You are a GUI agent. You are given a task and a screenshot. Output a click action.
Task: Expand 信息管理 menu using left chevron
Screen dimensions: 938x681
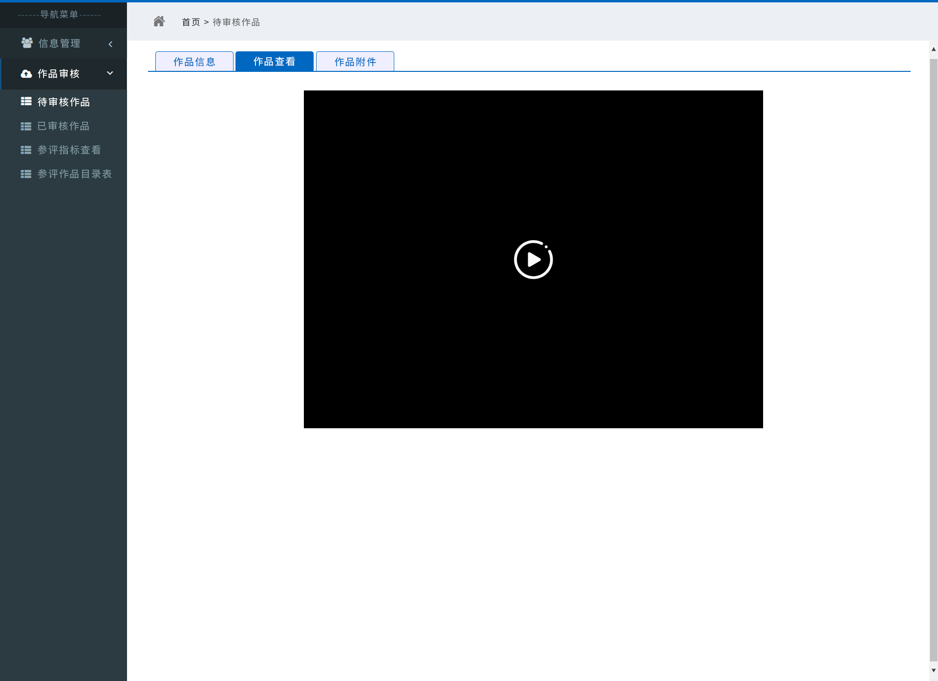110,44
